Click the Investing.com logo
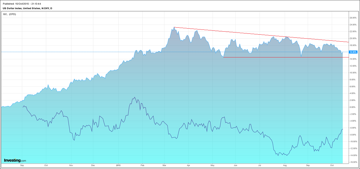 [15, 160]
